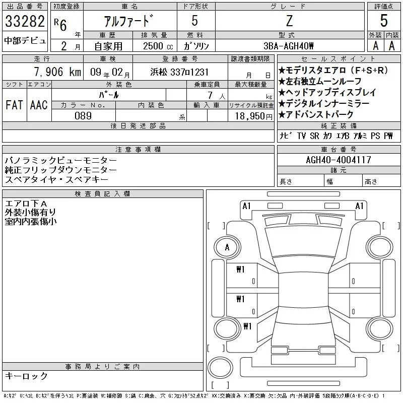This screenshot has height=403, width=403.
Task: Click the shift type FAT
Action: 14,105
